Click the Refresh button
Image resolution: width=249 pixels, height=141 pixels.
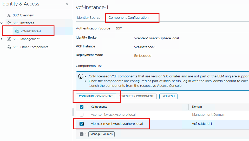[168, 96]
